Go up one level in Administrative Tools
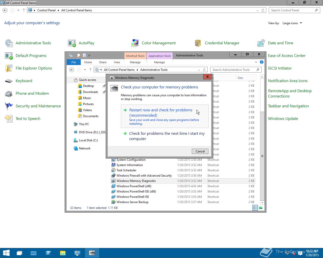 click(90, 70)
